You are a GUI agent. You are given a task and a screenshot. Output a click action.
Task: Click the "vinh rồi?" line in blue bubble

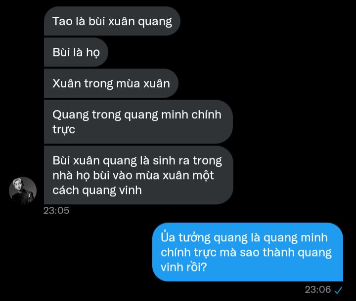tap(183, 267)
